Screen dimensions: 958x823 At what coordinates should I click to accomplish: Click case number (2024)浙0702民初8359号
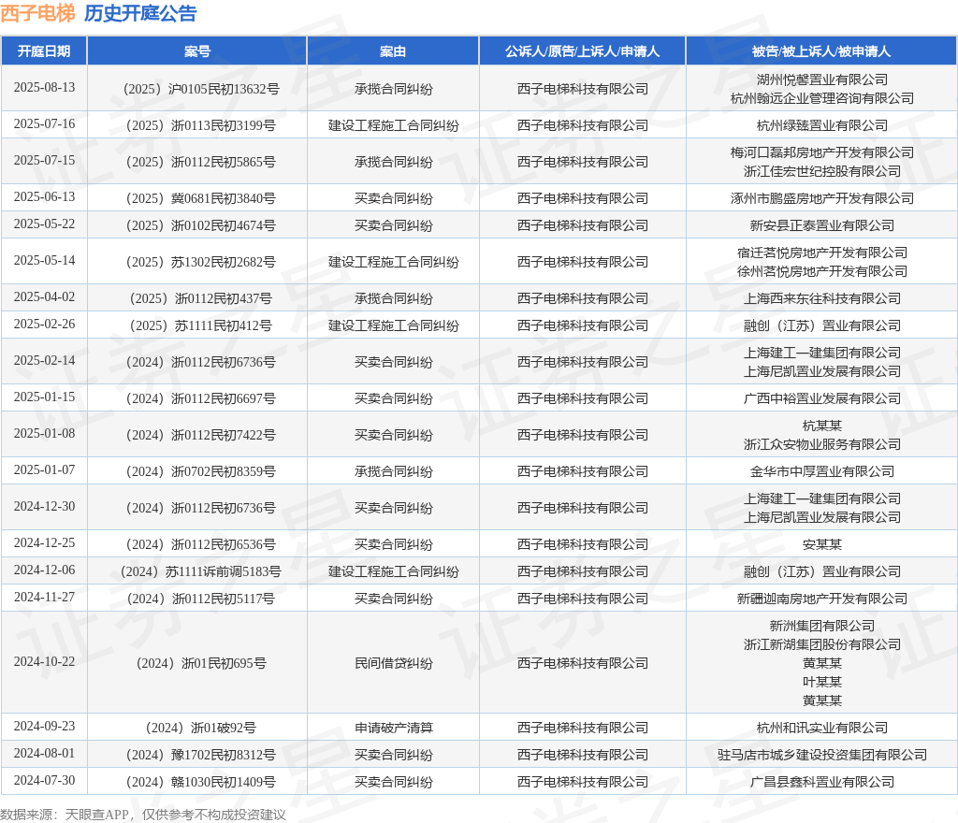click(201, 472)
